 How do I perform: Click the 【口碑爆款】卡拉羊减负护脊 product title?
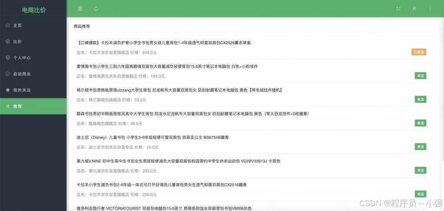pos(163,43)
